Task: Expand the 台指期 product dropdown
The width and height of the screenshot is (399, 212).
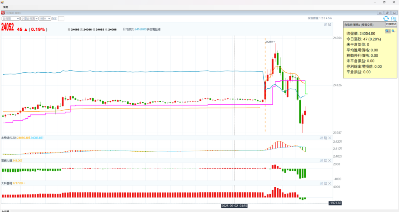Action: pos(10,18)
